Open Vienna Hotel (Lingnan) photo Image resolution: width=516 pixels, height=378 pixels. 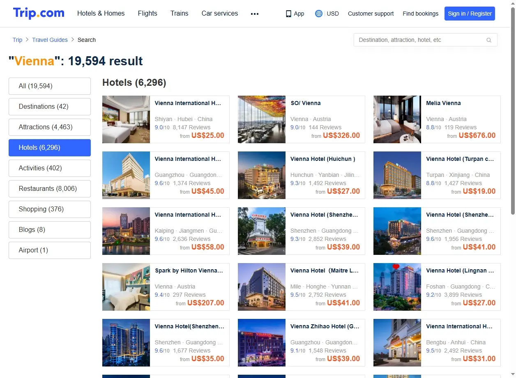pos(397,287)
